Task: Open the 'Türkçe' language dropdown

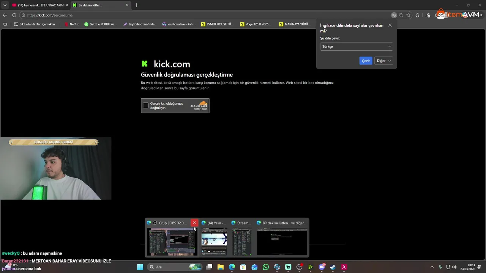Action: (356, 46)
